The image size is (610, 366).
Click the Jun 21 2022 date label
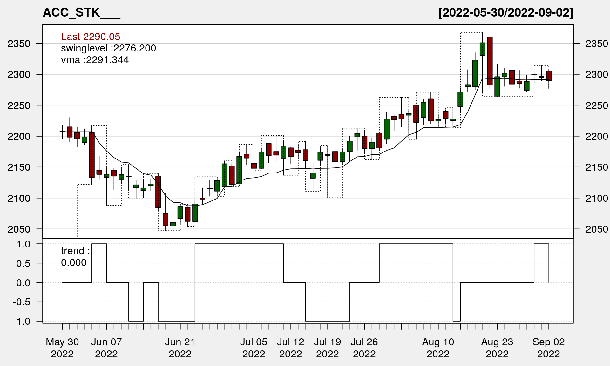click(x=180, y=348)
